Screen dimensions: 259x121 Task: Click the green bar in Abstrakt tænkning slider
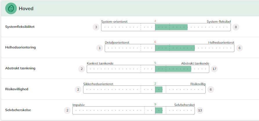[173, 69]
